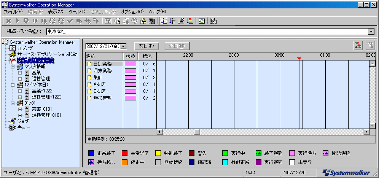The width and height of the screenshot is (379, 178).
Task: Click the colored document-sheets toolbar icon
Action: (x=117, y=21)
